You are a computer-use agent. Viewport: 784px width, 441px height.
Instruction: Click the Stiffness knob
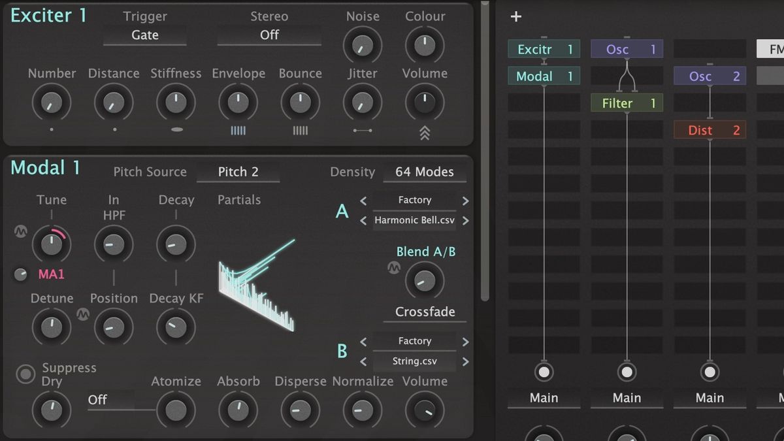pos(176,102)
